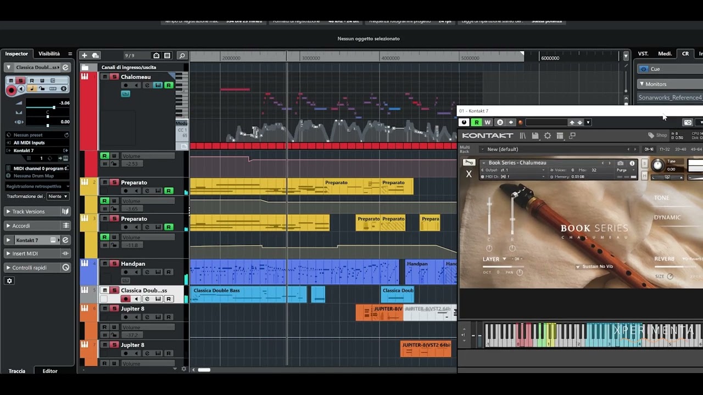Click the add track plus icon

pos(84,55)
